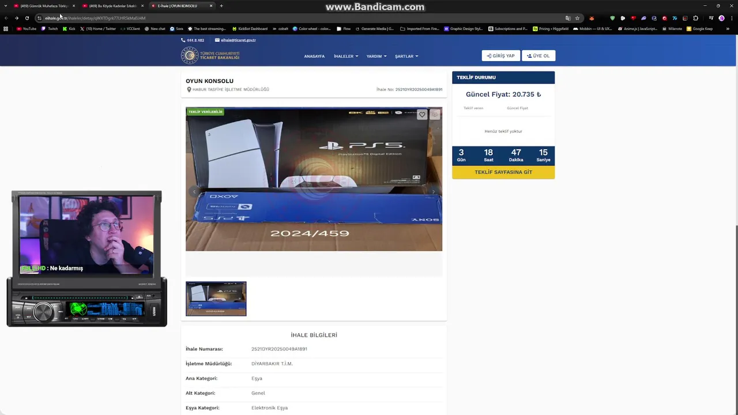Image resolution: width=738 pixels, height=415 pixels.
Task: Close the E-İhale OYUN KONSOLU tab
Action: pyautogui.click(x=211, y=6)
